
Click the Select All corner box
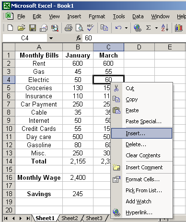(9, 47)
